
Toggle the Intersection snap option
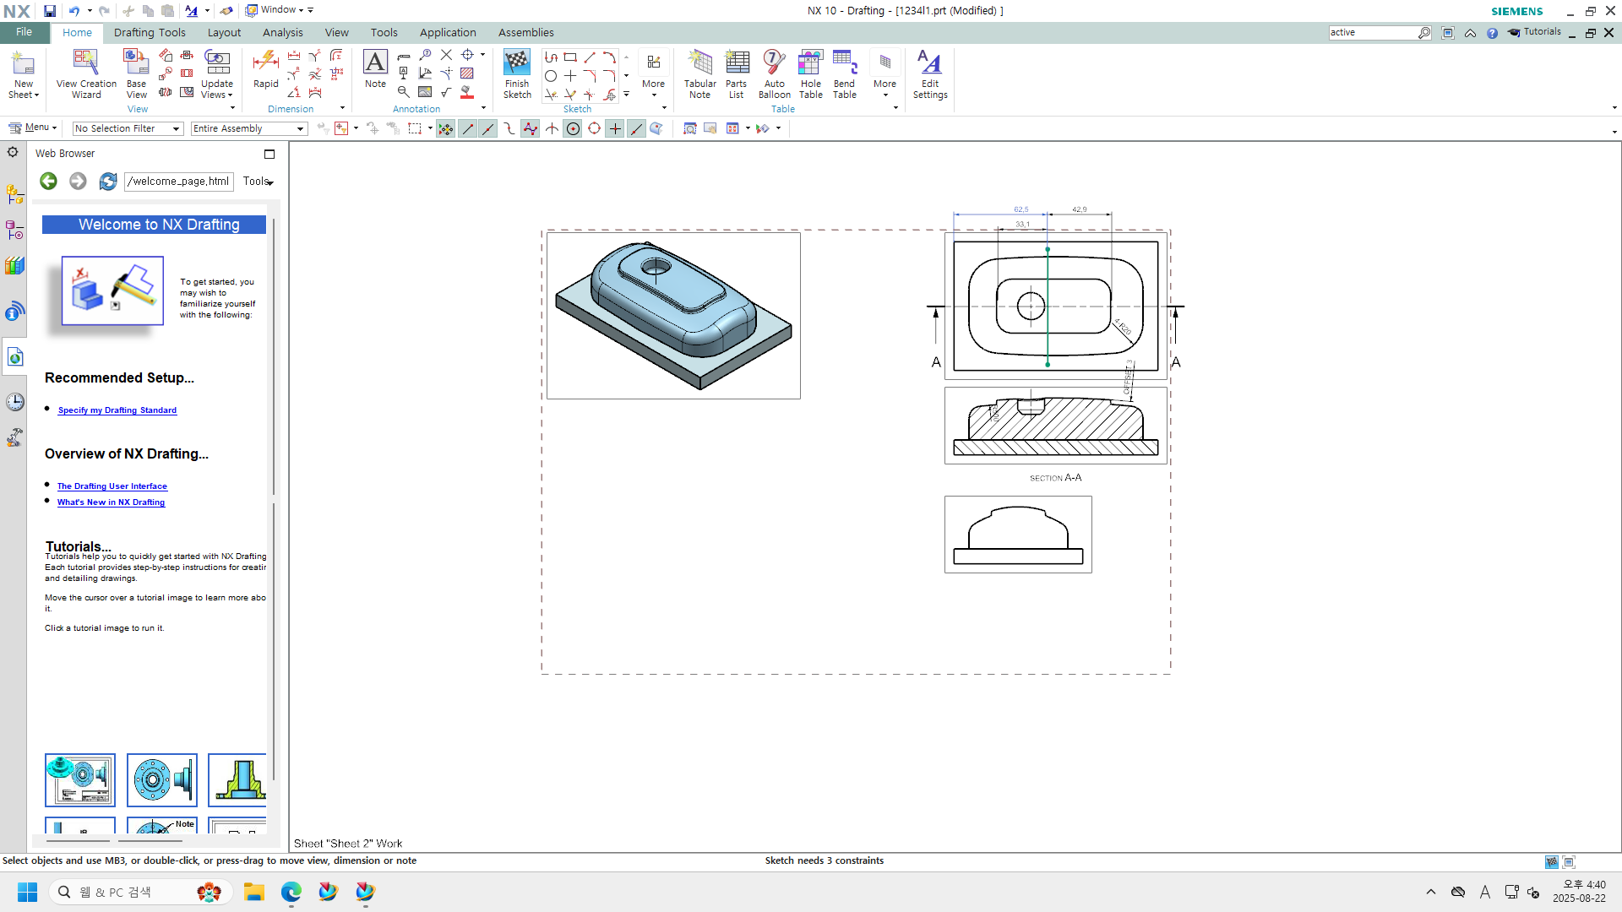552,128
